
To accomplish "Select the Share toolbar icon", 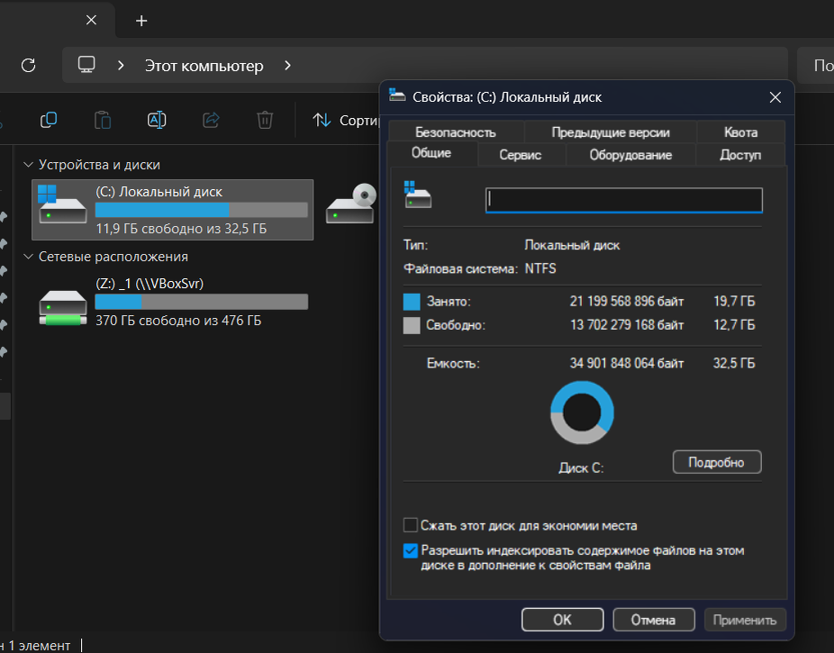I will (x=211, y=120).
